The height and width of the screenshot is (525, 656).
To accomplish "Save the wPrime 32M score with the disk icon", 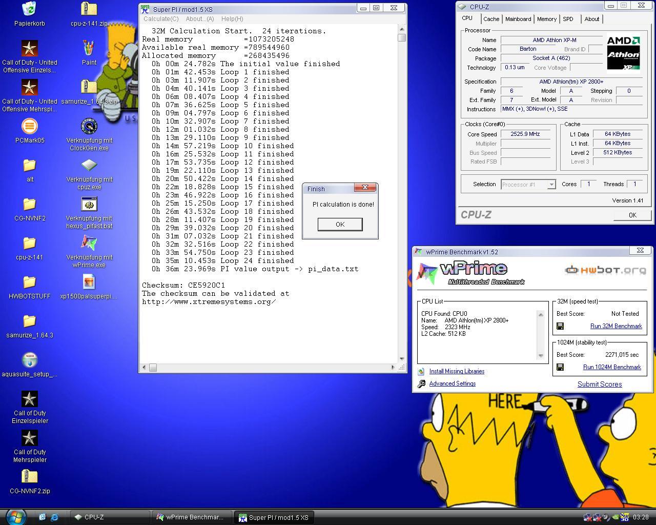I will point(560,326).
